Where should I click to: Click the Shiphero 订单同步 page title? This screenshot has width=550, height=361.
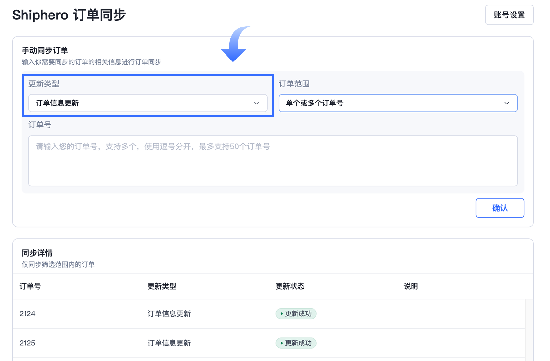[x=69, y=15]
